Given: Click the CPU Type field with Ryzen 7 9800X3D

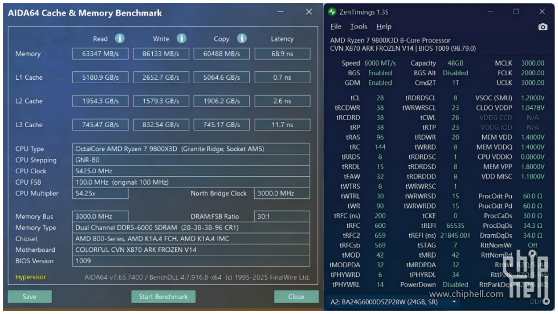Looking at the screenshot, I should (x=191, y=149).
